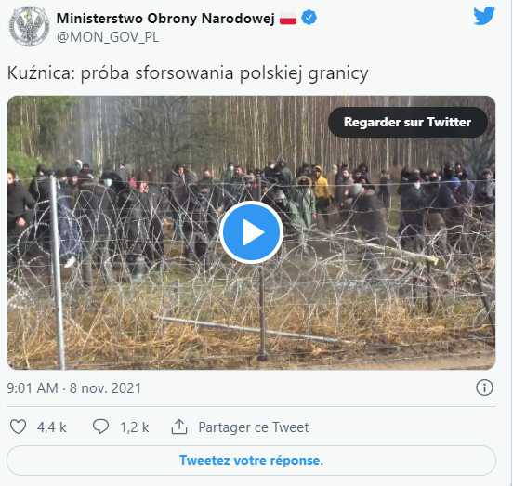Viewport: 513px width, 486px height.
Task: Like the tweet with the heart icon
Action: (18, 427)
